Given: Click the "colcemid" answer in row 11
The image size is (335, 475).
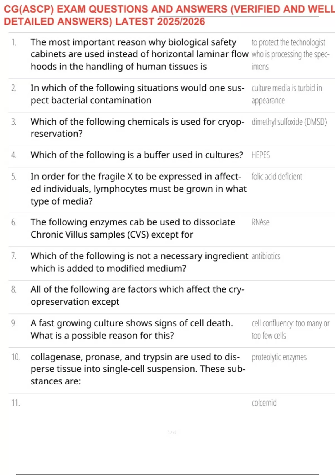Looking at the screenshot, I should [264, 403].
